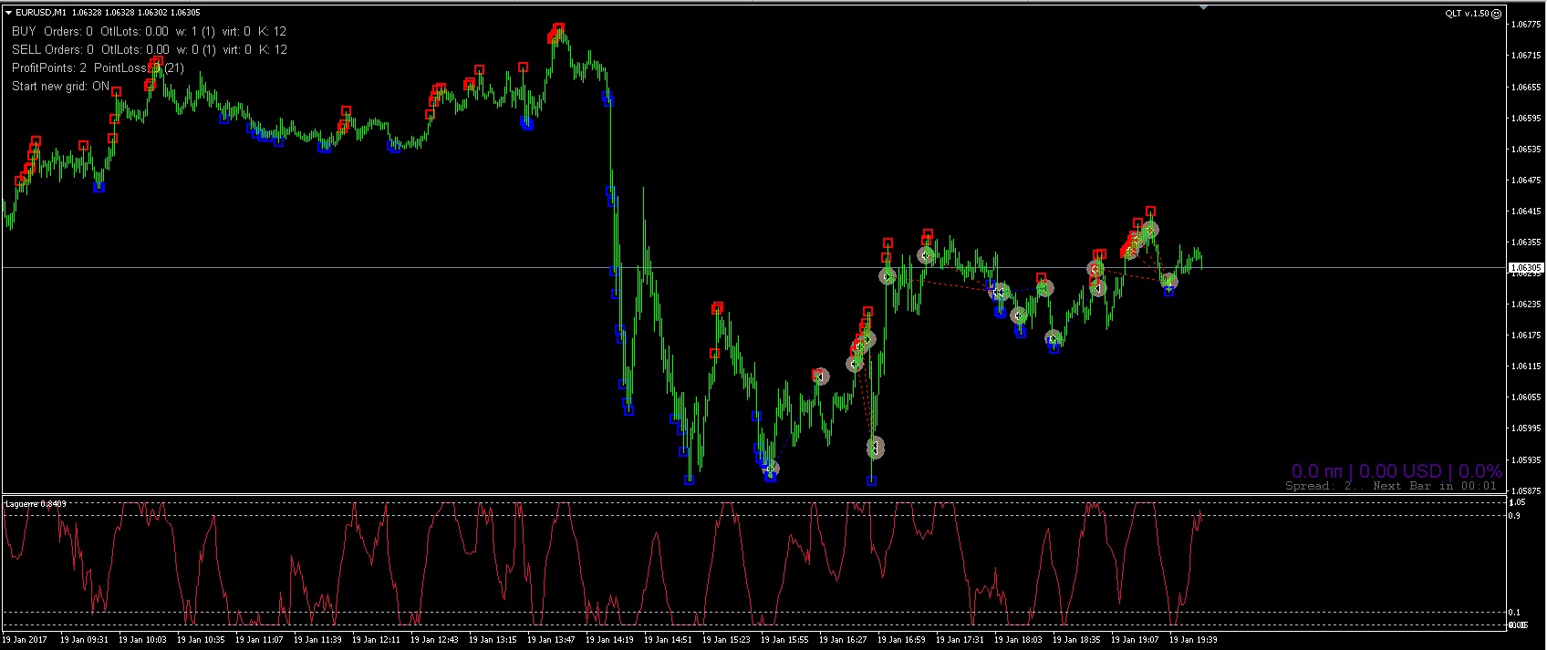Click the 19 Jan 12:43 time axis label
The height and width of the screenshot is (650, 1547).
click(x=434, y=640)
